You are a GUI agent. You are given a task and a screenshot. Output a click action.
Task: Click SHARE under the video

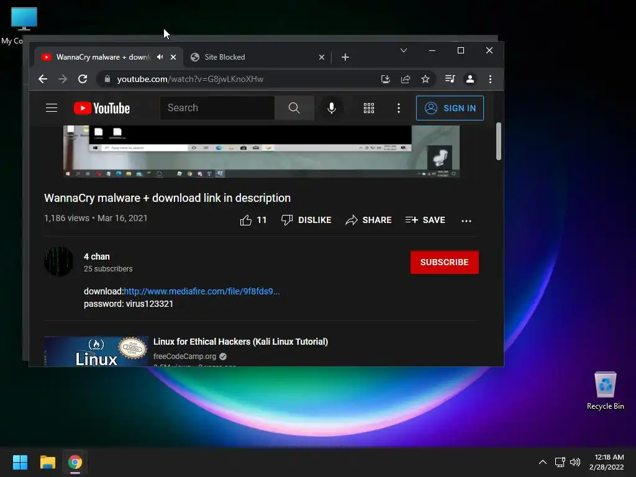368,220
